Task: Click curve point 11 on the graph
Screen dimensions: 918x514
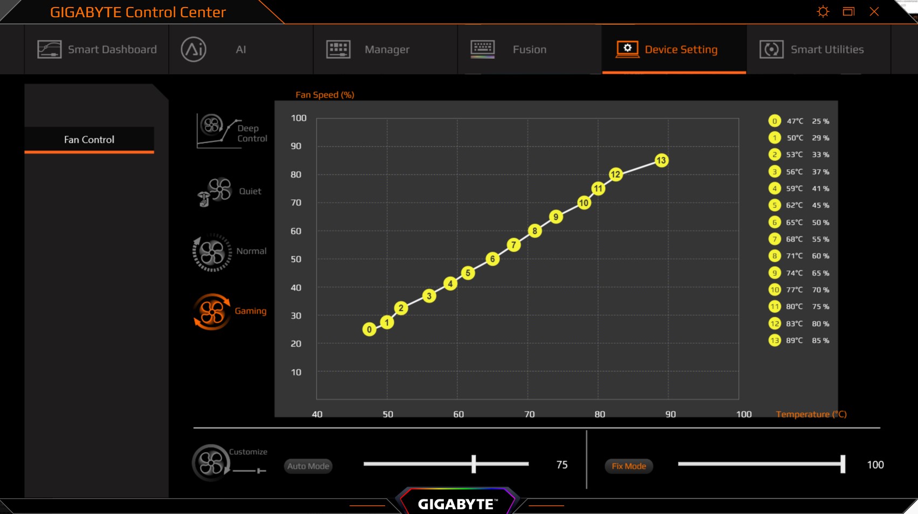Action: (598, 189)
